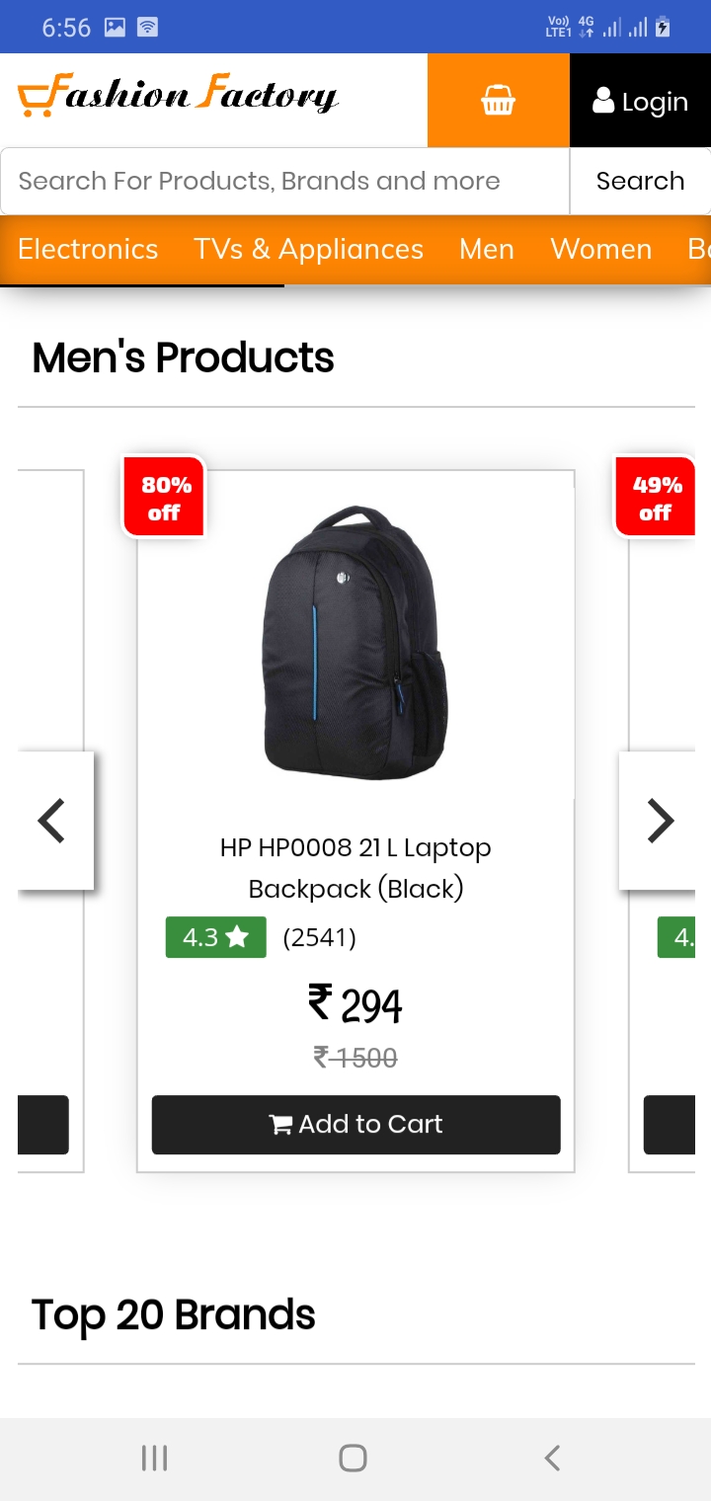Tap Android back navigation icon
The height and width of the screenshot is (1501, 711).
pyautogui.click(x=553, y=1458)
